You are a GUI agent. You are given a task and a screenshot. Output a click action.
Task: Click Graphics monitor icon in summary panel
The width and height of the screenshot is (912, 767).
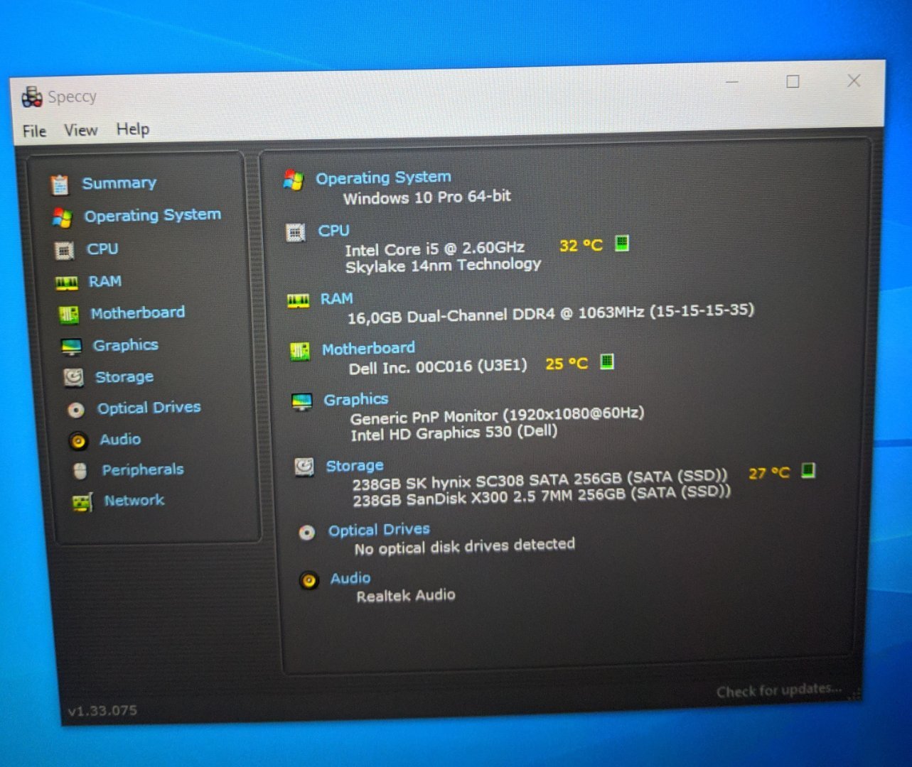click(x=302, y=402)
